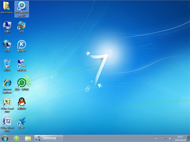Select the PPTV network TV shortcut
190x142 pixels.
click(22, 9)
